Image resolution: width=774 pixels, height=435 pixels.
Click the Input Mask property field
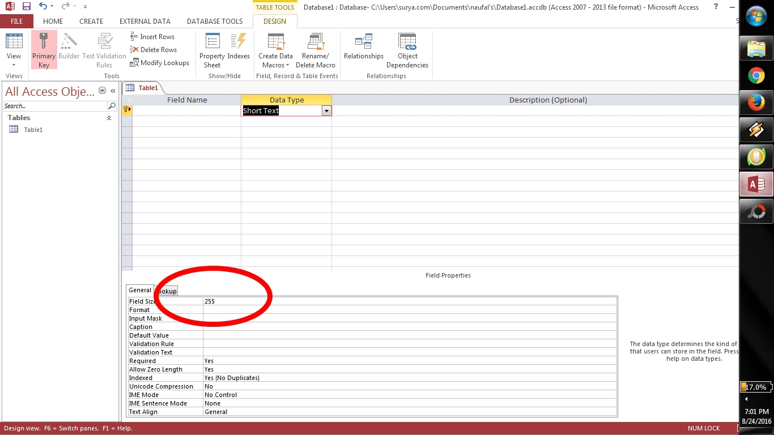click(410, 318)
